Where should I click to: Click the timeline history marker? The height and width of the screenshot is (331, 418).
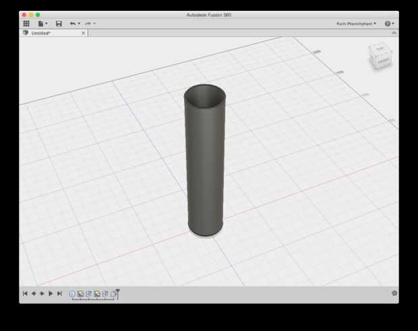(x=117, y=294)
